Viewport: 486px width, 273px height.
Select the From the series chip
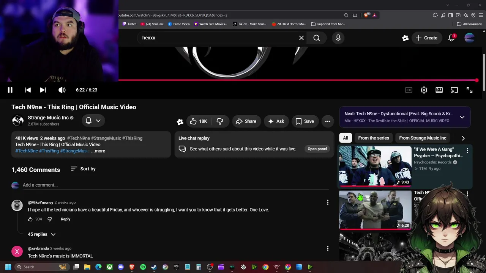click(374, 138)
